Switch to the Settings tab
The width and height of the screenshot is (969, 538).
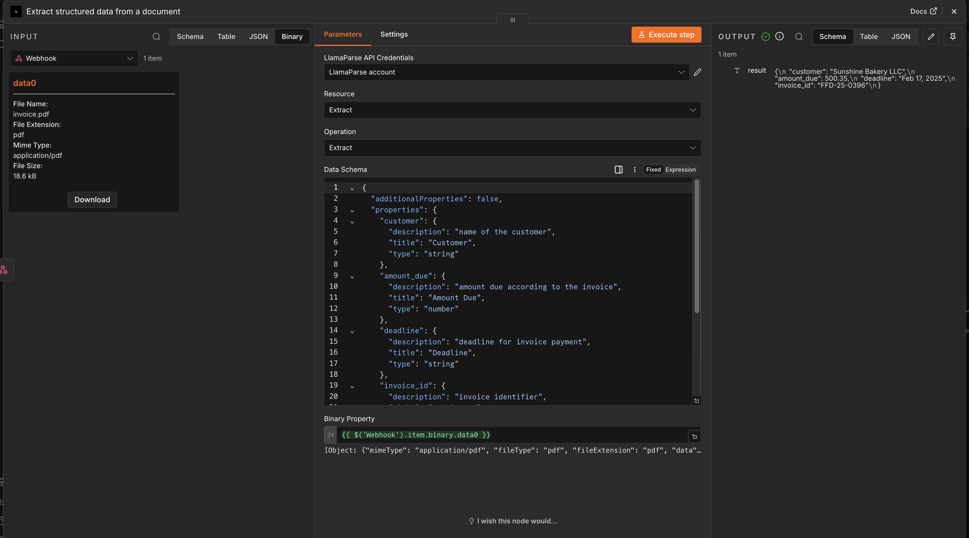click(x=394, y=34)
